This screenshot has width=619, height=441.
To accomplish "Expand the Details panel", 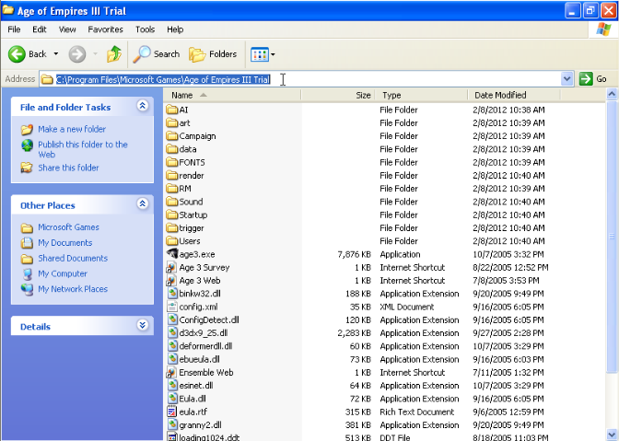I will click(x=143, y=325).
